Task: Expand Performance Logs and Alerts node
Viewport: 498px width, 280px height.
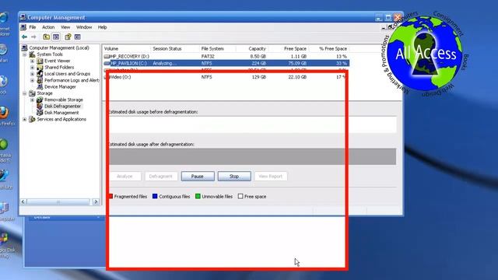Action: tap(32, 80)
